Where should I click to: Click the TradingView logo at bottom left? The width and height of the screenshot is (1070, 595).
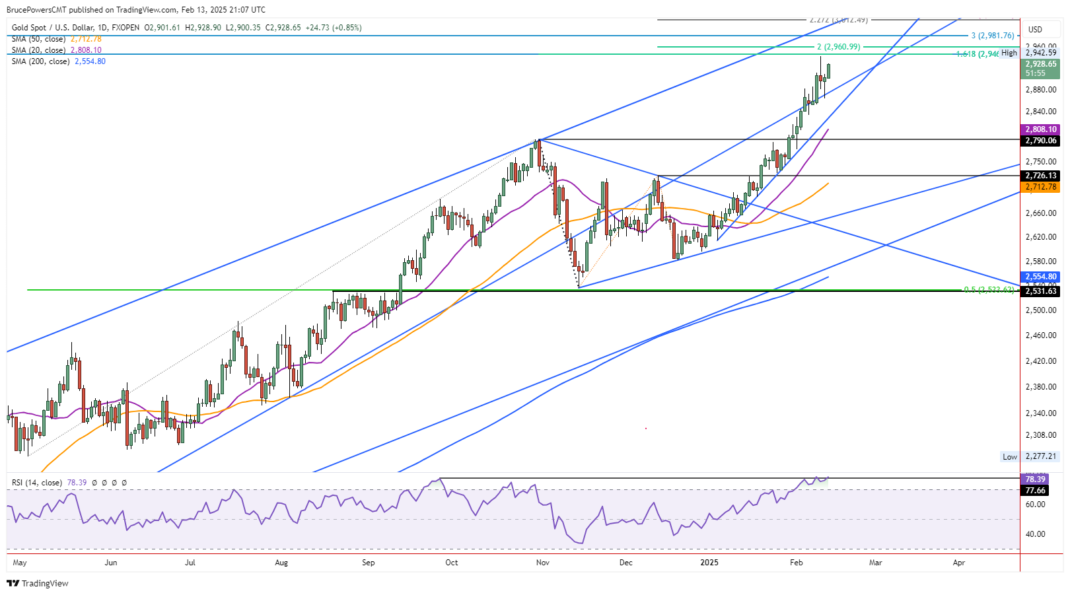point(38,583)
